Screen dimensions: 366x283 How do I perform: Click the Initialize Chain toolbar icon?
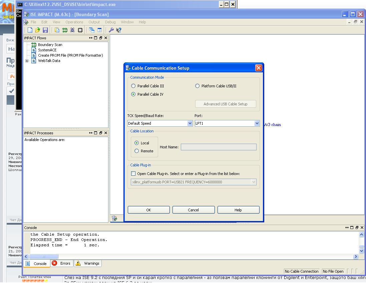click(x=65, y=30)
